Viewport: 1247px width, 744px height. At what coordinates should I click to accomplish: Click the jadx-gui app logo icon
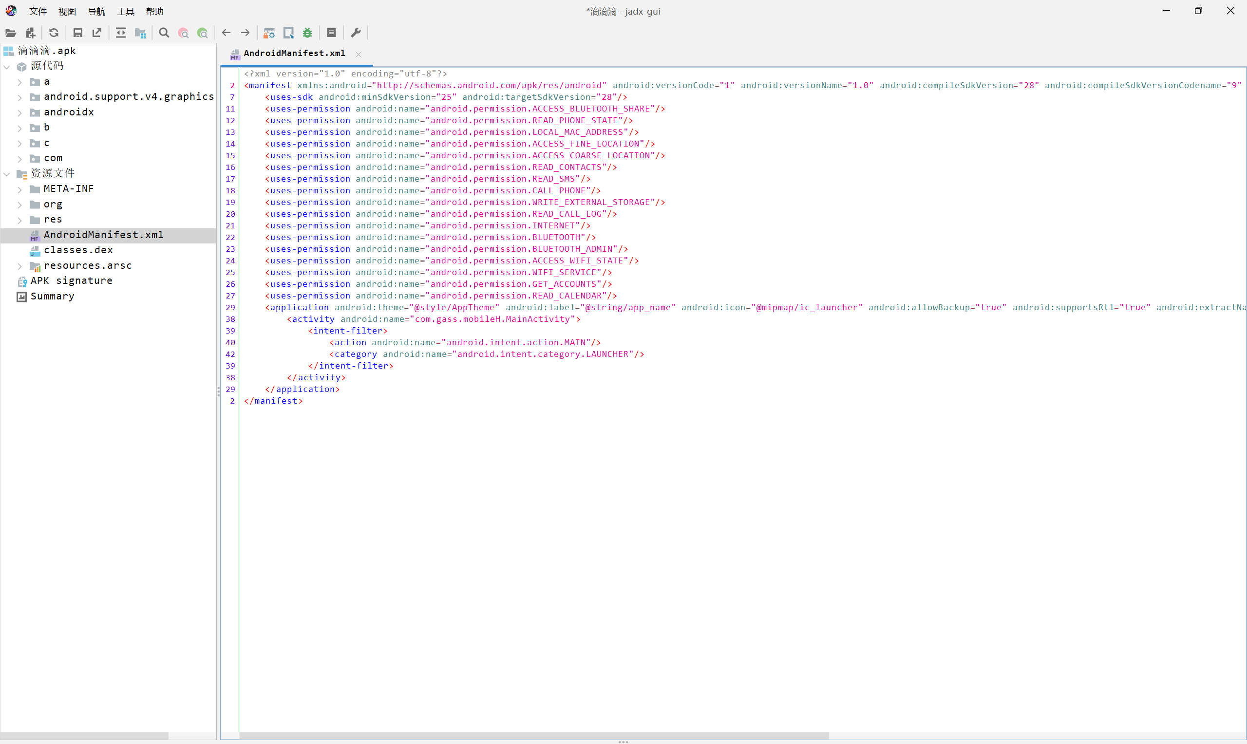tap(11, 11)
